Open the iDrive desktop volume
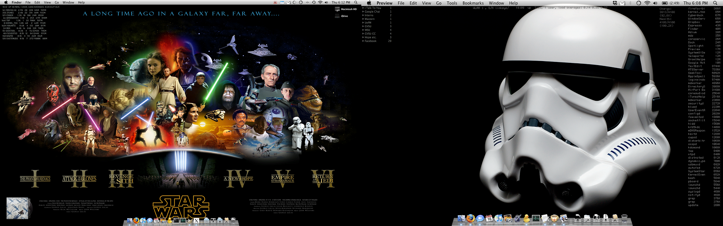The height and width of the screenshot is (226, 723). 341,16
